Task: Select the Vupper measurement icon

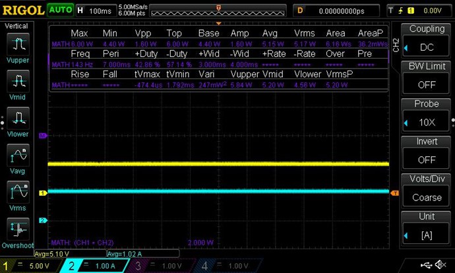Action: point(18,44)
